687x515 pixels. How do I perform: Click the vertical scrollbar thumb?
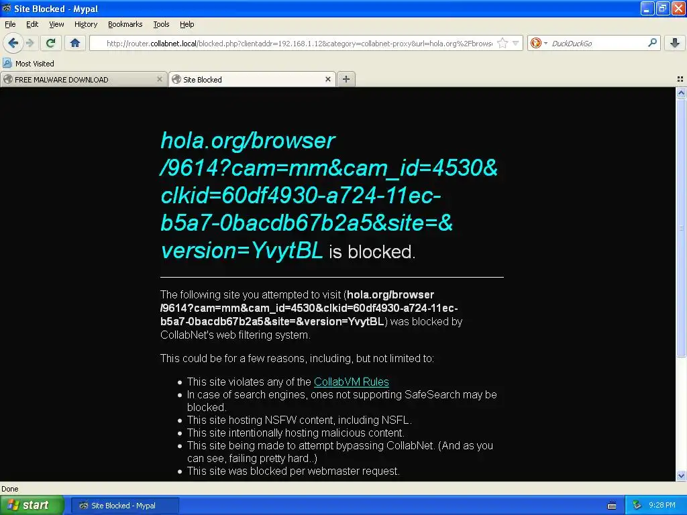coord(681,228)
